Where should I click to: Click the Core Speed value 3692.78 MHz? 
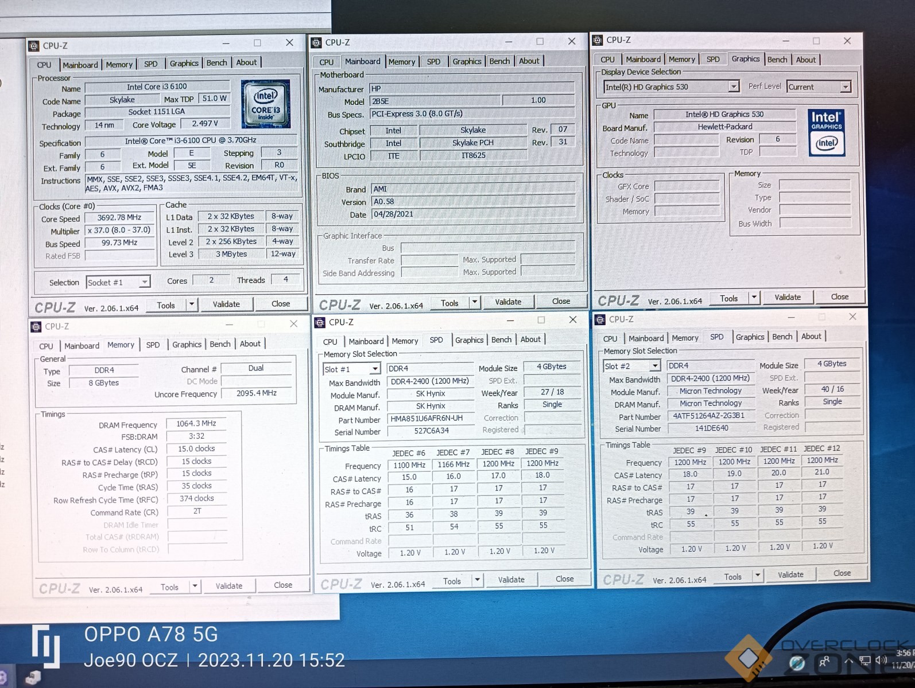tap(119, 217)
